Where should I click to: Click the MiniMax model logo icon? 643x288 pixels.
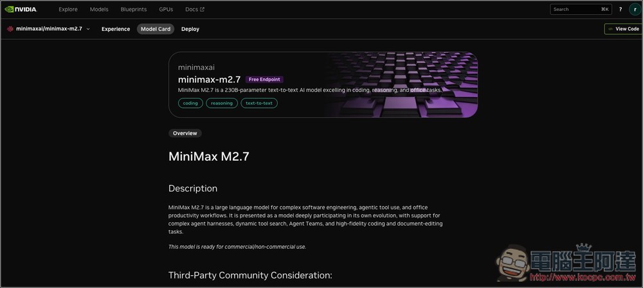pos(10,29)
